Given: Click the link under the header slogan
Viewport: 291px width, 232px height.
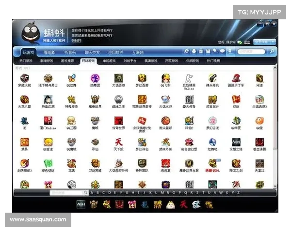Looking at the screenshot, I should (77, 41).
